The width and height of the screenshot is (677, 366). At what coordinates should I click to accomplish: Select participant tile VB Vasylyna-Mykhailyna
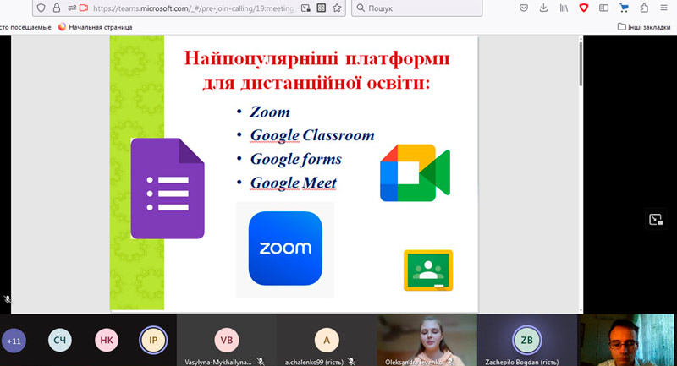point(226,341)
